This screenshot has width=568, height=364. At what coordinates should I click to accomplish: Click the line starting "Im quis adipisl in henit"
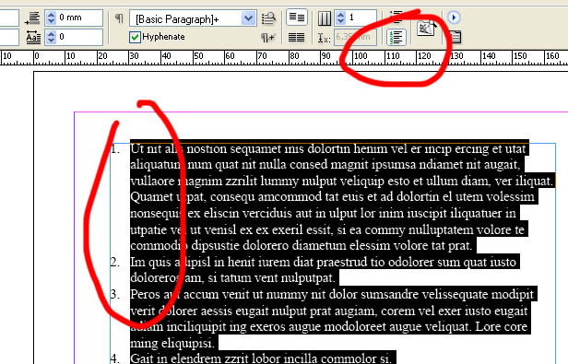click(323, 262)
